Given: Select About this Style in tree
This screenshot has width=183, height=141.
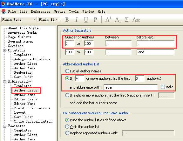Looking at the screenshot, I should tap(23, 28).
